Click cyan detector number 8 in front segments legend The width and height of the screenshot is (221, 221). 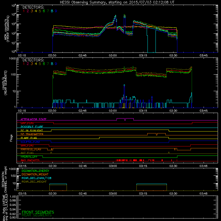pos(52,11)
